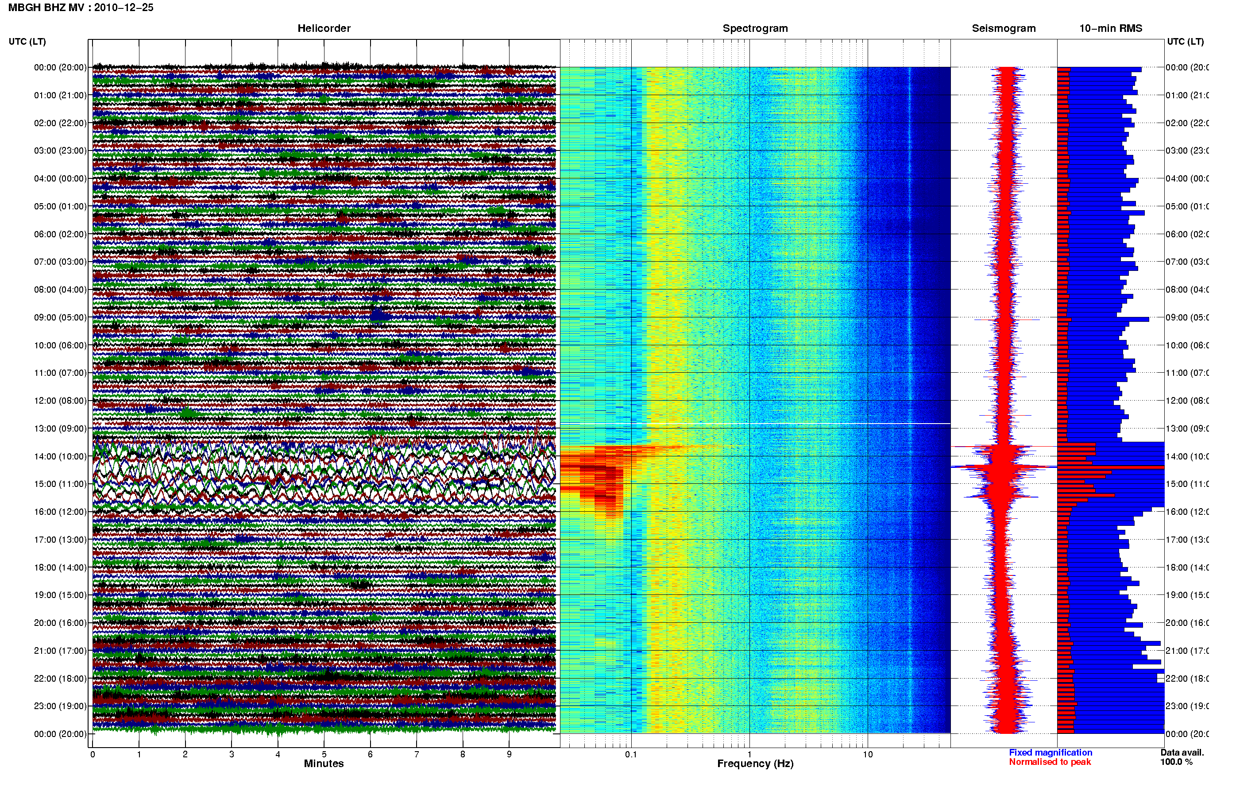Click the Frequency (Hz) axis label
The height and width of the screenshot is (787, 1259).
tap(755, 764)
